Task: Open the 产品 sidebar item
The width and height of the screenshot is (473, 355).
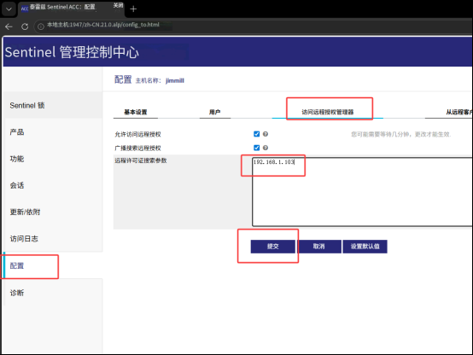Action: pyautogui.click(x=52, y=132)
